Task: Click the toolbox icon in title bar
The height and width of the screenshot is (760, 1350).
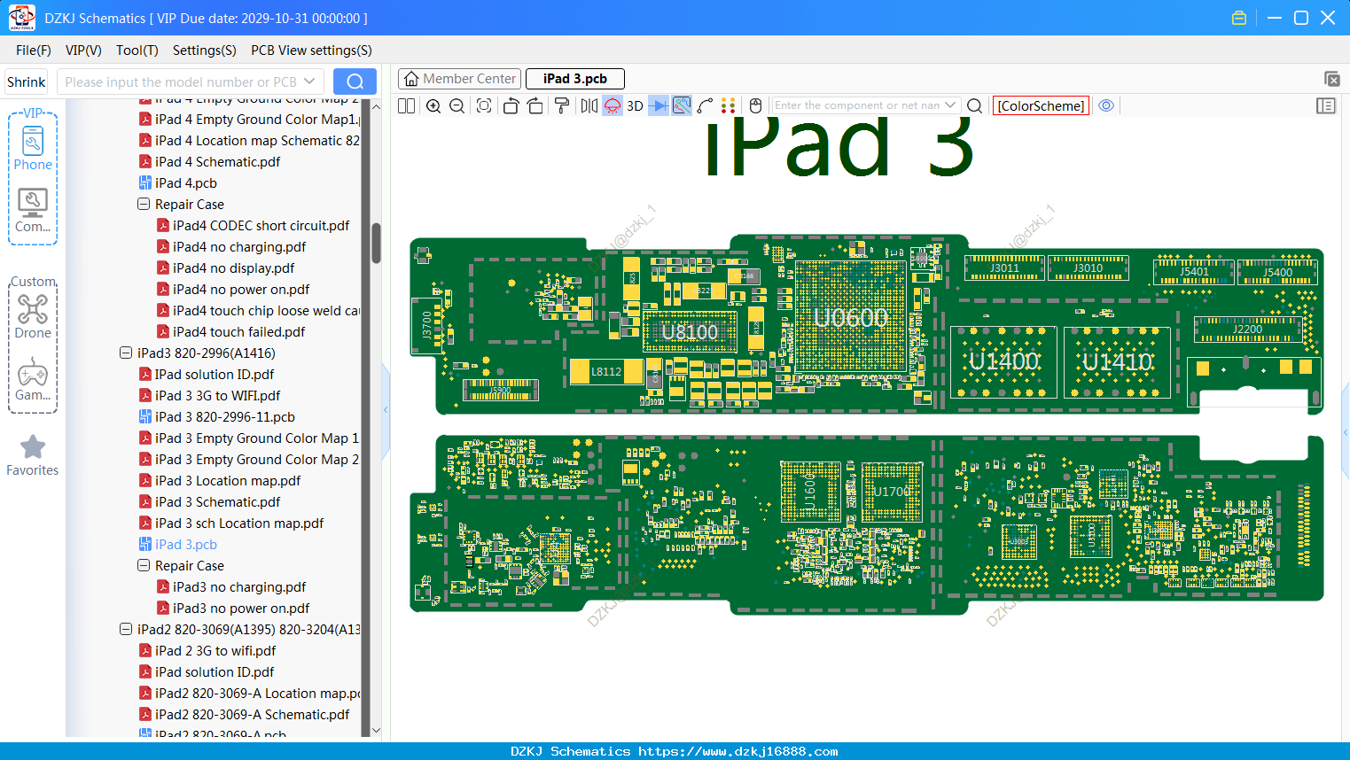Action: tap(1239, 18)
